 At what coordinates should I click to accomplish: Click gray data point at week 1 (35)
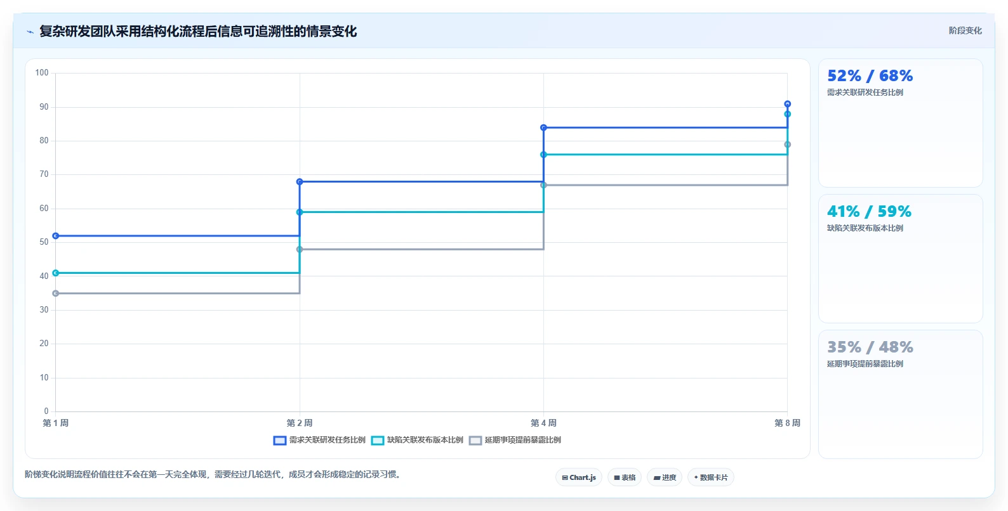(56, 294)
